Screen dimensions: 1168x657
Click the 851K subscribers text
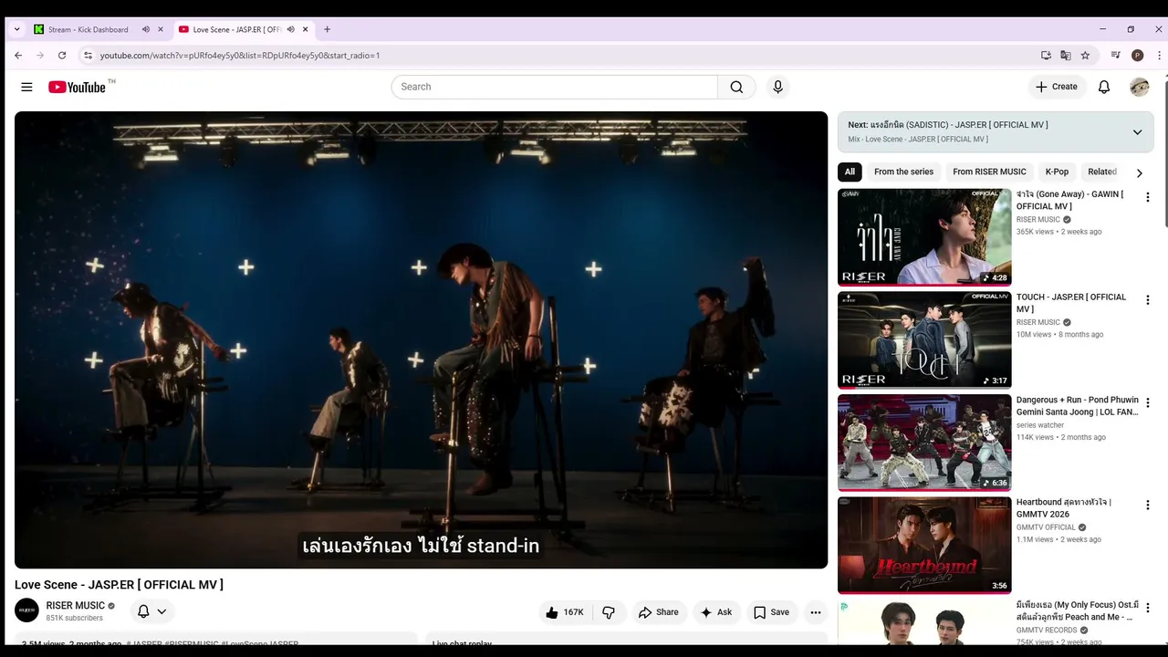coord(75,619)
